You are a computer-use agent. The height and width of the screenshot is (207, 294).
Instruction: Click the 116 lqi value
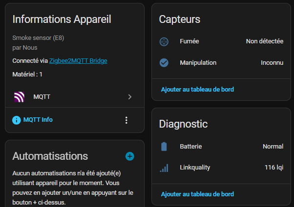[273, 168]
